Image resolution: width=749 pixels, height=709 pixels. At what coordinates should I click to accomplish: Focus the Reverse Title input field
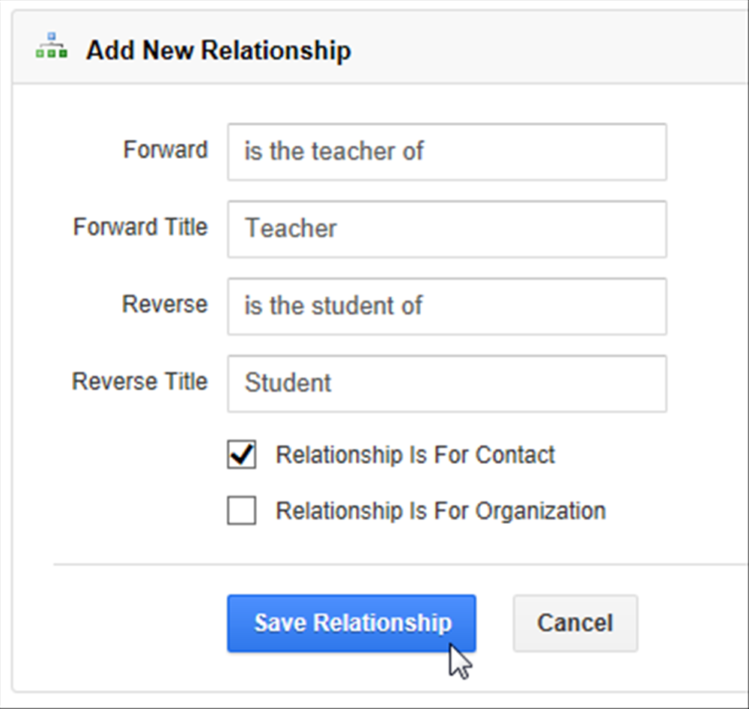point(446,384)
